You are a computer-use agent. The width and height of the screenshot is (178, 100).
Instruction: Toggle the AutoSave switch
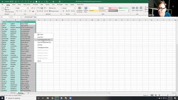pyautogui.click(x=12, y=2)
